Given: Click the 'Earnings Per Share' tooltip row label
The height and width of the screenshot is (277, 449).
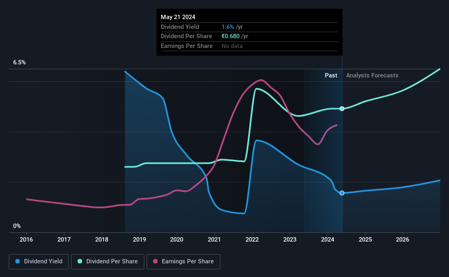Looking at the screenshot, I should [x=186, y=46].
